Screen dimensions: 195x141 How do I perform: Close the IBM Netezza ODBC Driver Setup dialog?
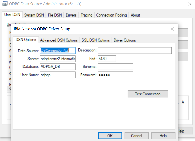172,29
